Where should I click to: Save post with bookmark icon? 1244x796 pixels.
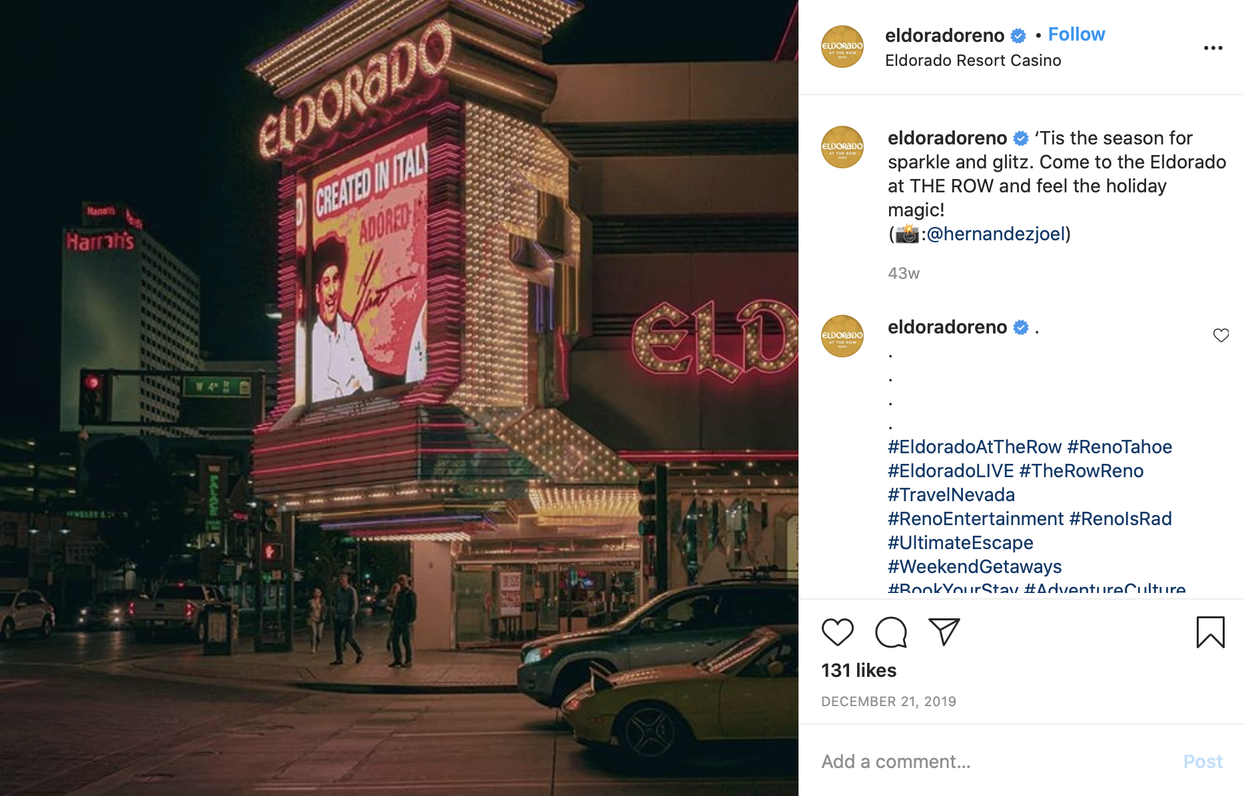1210,632
